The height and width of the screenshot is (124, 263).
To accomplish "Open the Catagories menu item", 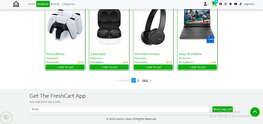I will pos(68,4).
